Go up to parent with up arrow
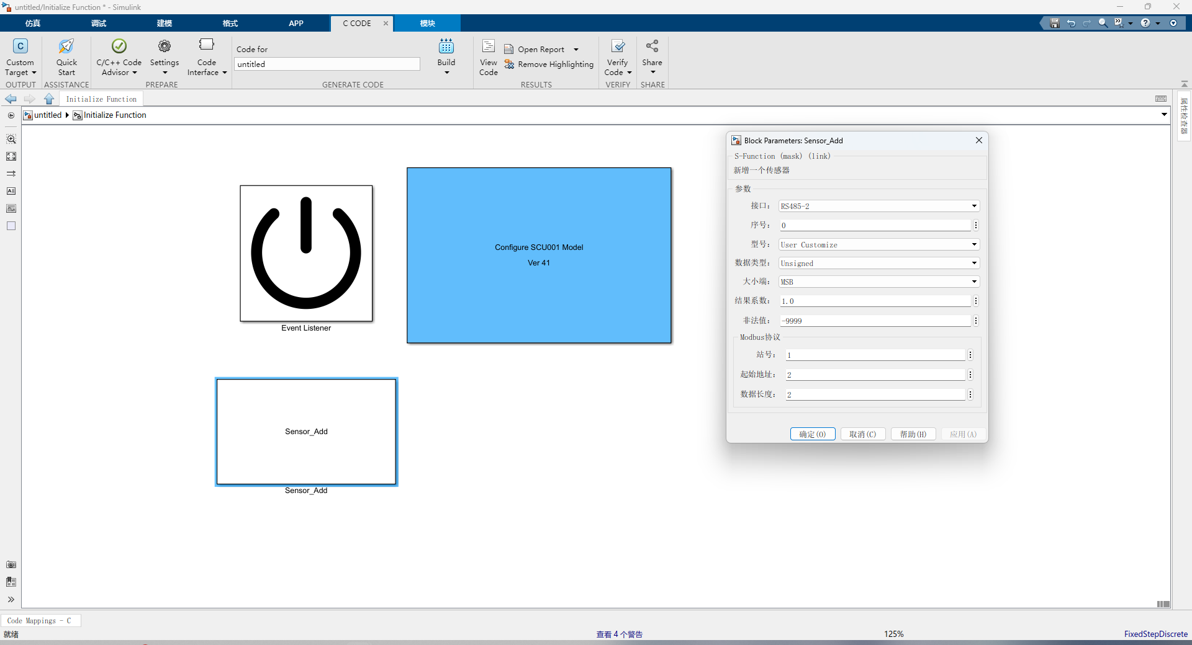Viewport: 1192px width, 645px height. (x=49, y=99)
